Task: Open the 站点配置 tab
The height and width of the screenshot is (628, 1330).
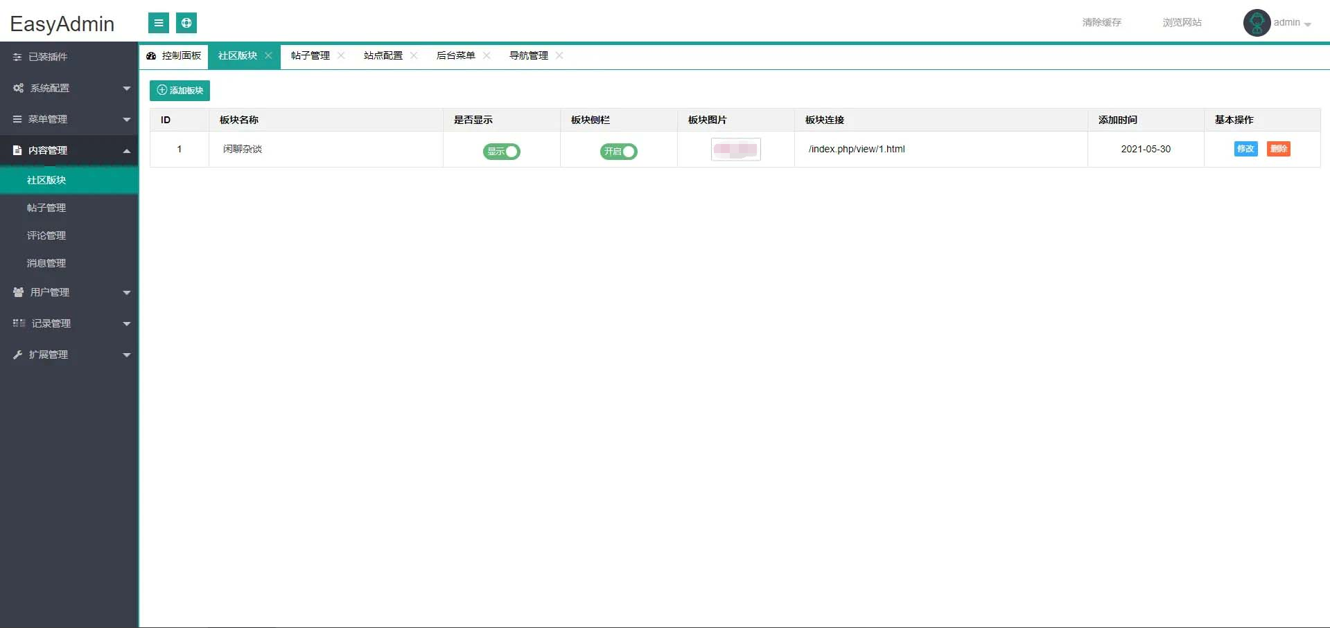Action: (x=382, y=55)
